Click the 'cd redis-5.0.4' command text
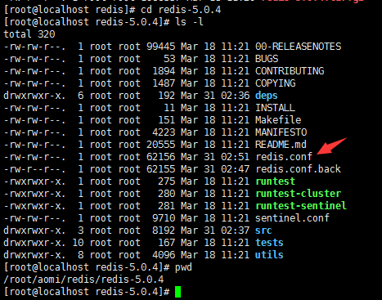 pos(181,10)
